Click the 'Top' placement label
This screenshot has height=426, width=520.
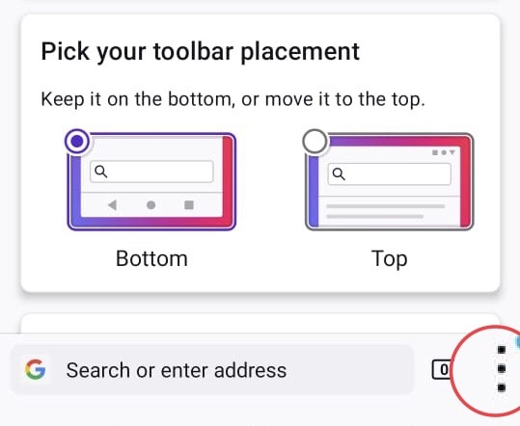[390, 259]
